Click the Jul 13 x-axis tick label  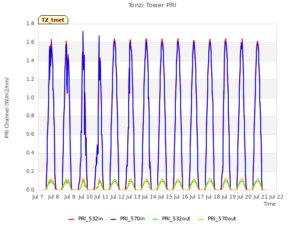pos(133,197)
